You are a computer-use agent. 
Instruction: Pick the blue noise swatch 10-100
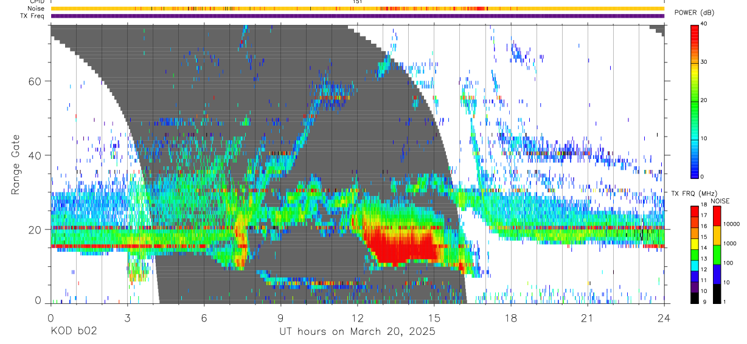[717, 274]
